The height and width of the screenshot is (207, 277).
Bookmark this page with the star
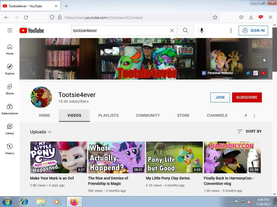click(x=215, y=17)
